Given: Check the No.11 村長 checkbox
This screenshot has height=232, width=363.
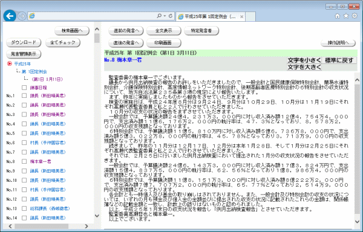Looking at the screenshot, I should 24,190.
